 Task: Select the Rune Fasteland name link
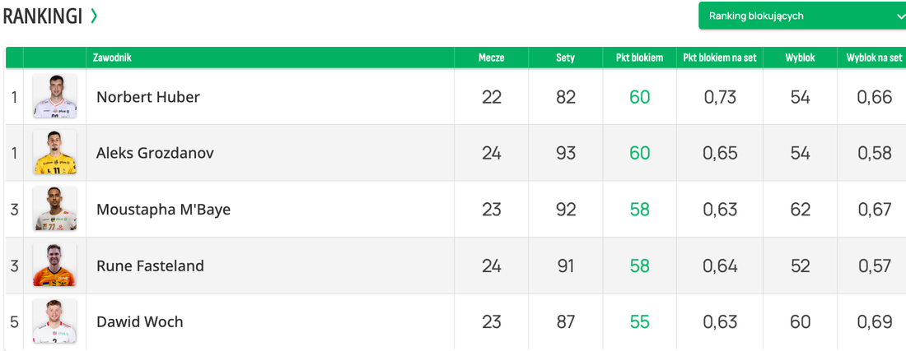click(x=150, y=266)
